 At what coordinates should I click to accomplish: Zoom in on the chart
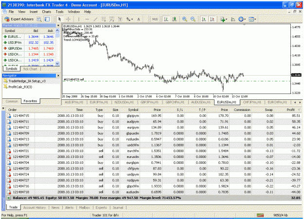point(184,19)
